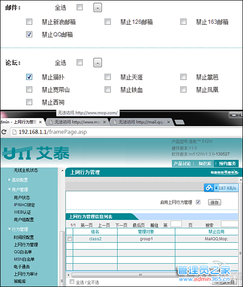Click the sidebar scroll-up arrow

pyautogui.click(x=62, y=170)
